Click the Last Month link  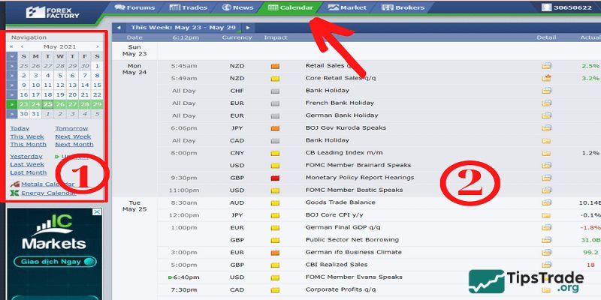[28, 172]
